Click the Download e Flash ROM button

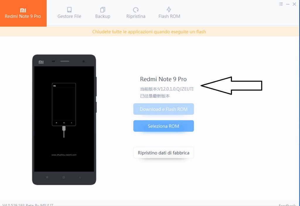(163, 109)
